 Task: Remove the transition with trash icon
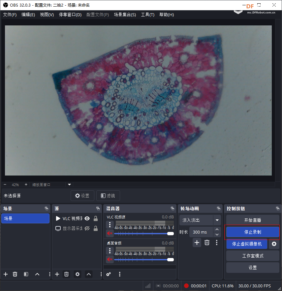pyautogui.click(x=207, y=243)
